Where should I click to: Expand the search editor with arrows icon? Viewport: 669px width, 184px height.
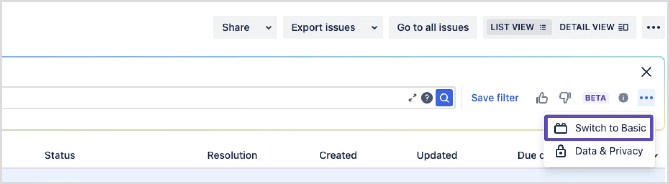click(412, 98)
